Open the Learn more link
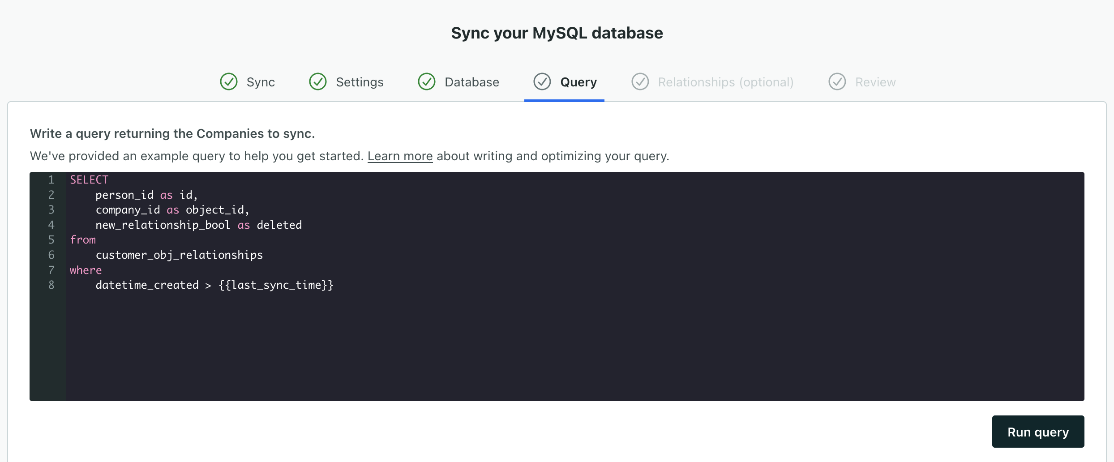Image resolution: width=1114 pixels, height=462 pixels. coord(400,156)
